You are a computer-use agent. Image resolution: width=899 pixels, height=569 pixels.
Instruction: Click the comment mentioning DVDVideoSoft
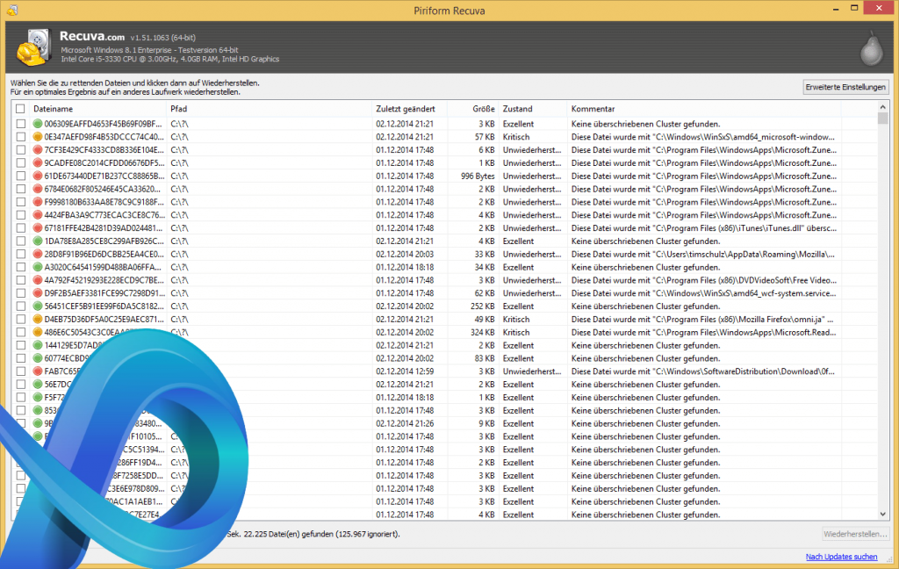[703, 280]
